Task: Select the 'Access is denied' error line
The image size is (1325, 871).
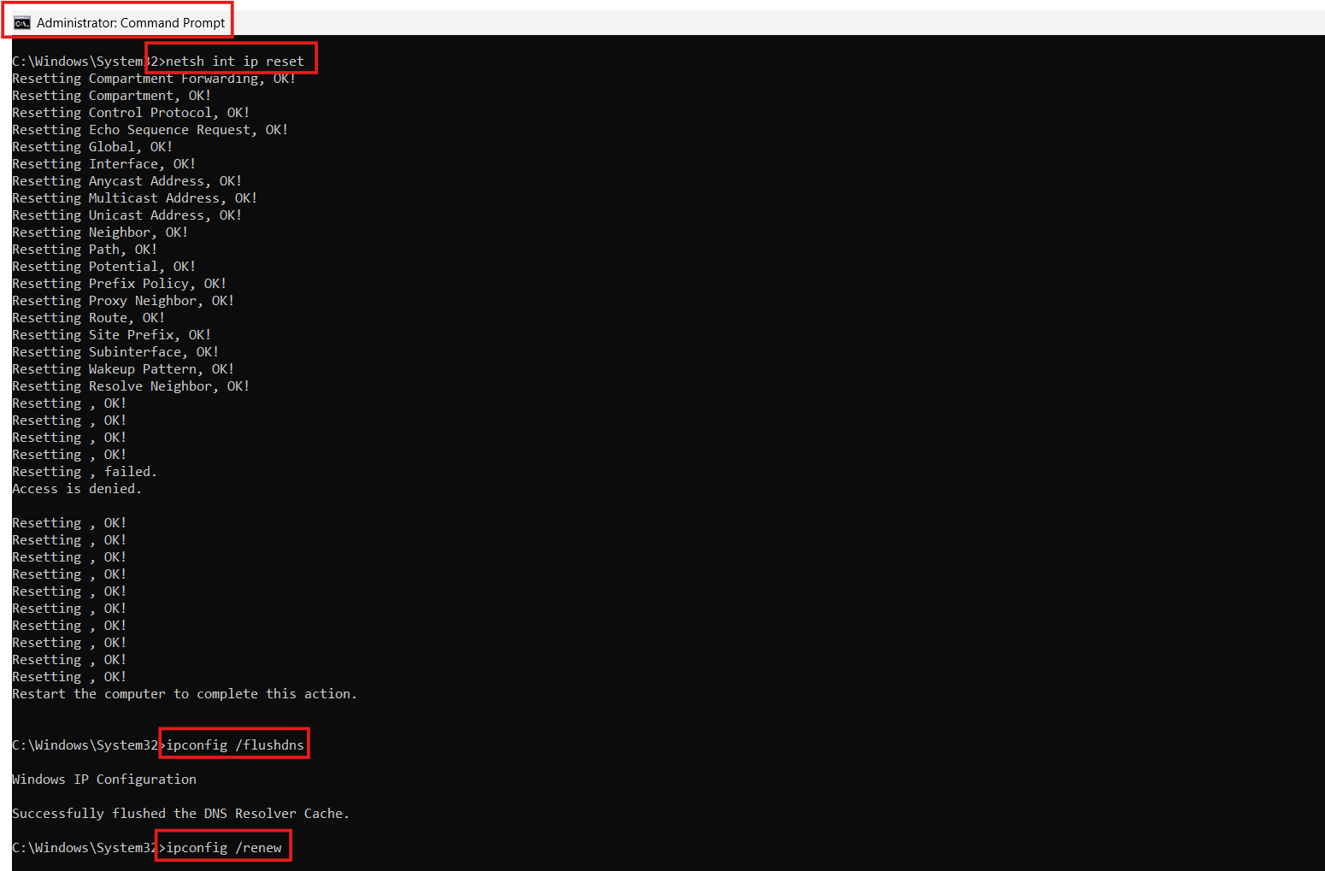Action: pos(75,488)
